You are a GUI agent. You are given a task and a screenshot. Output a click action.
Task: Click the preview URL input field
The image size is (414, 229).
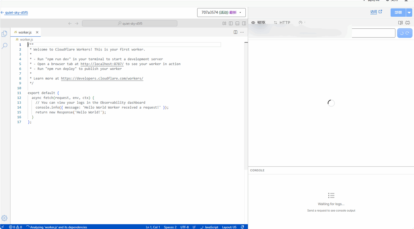373,33
